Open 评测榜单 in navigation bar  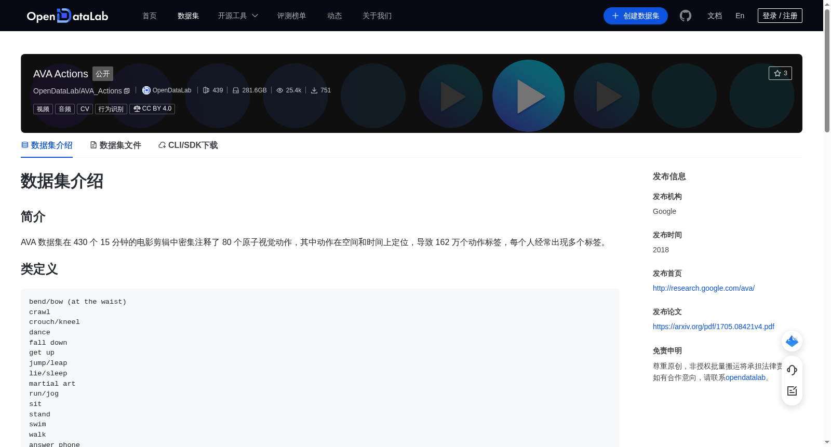click(291, 16)
